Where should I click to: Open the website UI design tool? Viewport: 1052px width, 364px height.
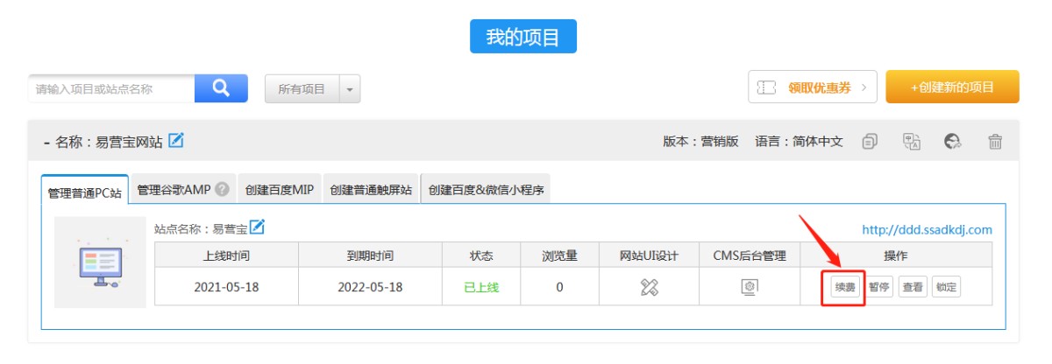click(649, 286)
